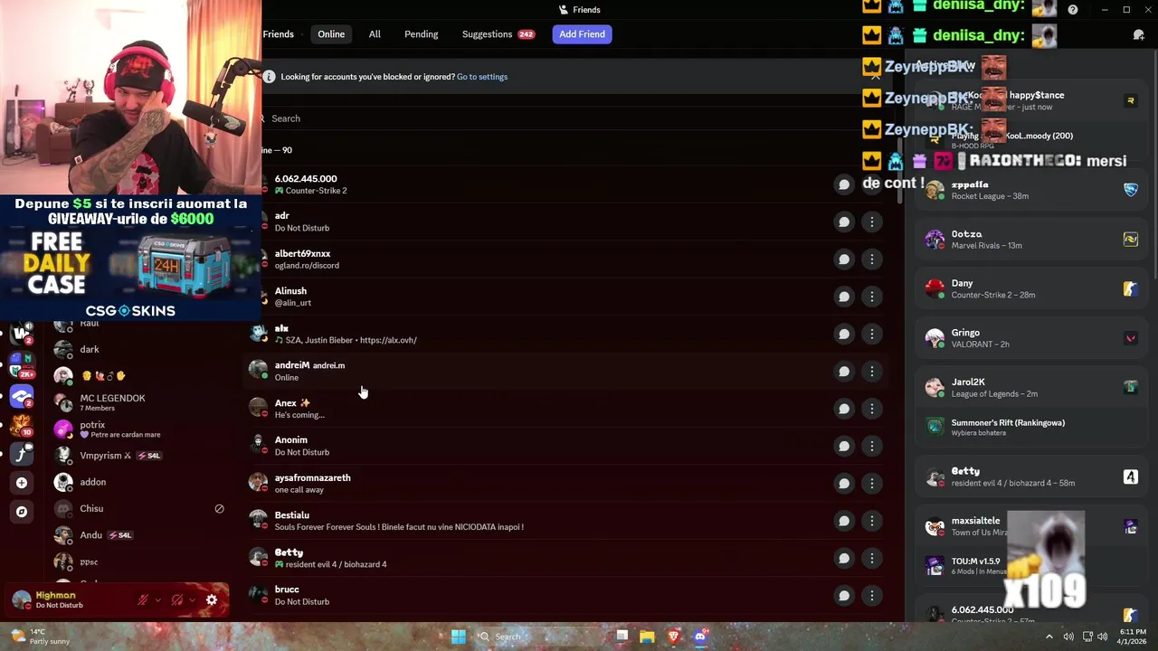Click taskbar clock showing 6:11 PM

click(x=1133, y=637)
